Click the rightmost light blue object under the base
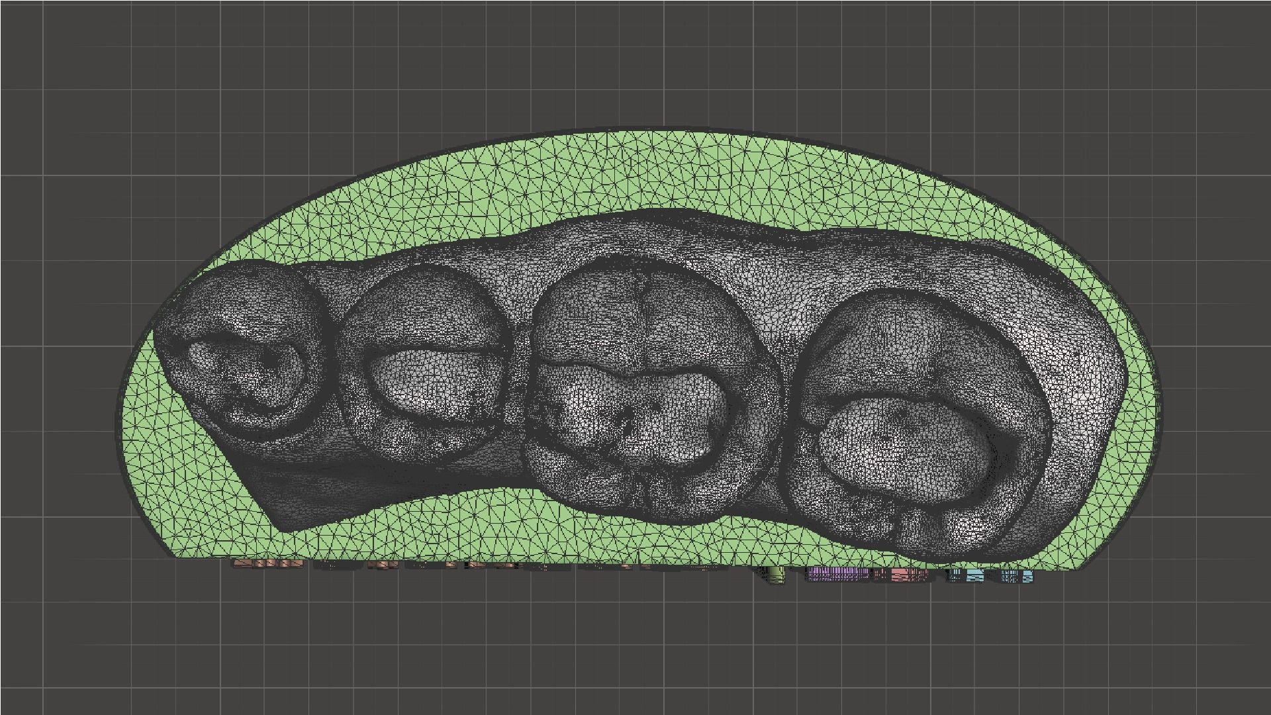 1027,577
